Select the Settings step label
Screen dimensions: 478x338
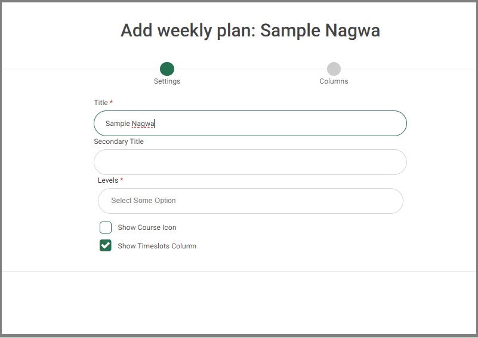coord(167,81)
